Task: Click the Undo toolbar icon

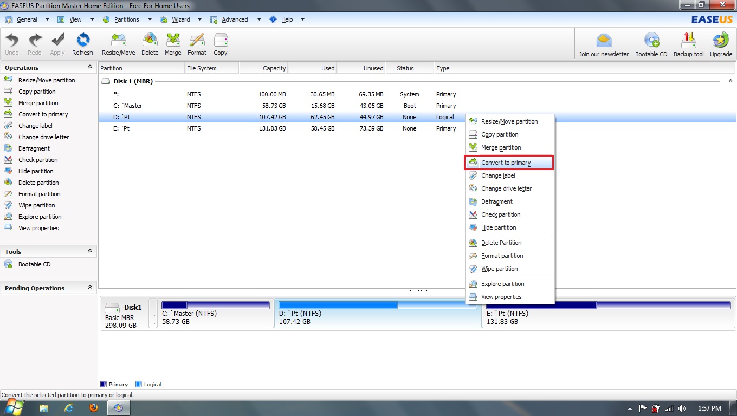Action: [x=12, y=44]
